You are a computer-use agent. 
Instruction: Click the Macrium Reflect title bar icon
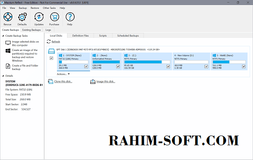click(x=2, y=3)
